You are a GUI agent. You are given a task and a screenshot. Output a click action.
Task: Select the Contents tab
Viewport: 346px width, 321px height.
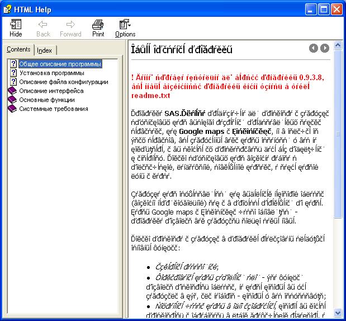(18, 50)
